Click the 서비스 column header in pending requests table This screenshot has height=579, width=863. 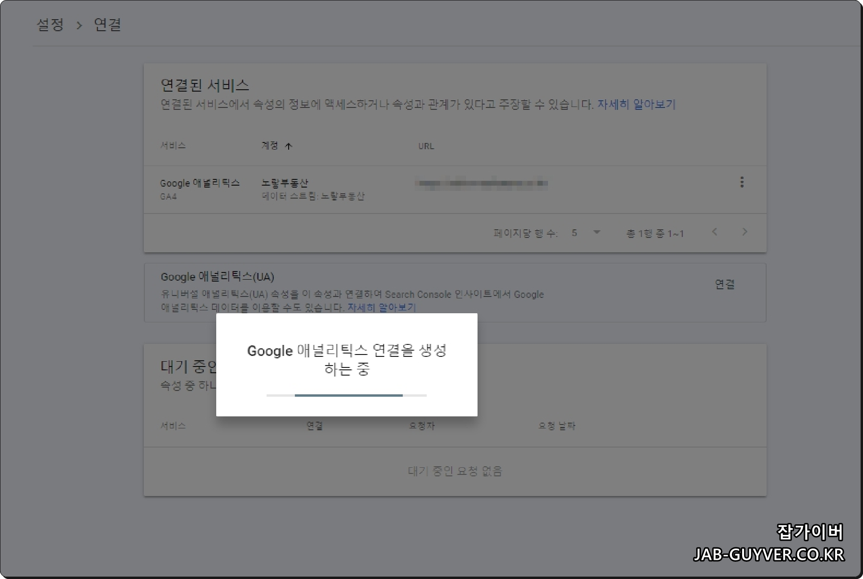tap(173, 425)
